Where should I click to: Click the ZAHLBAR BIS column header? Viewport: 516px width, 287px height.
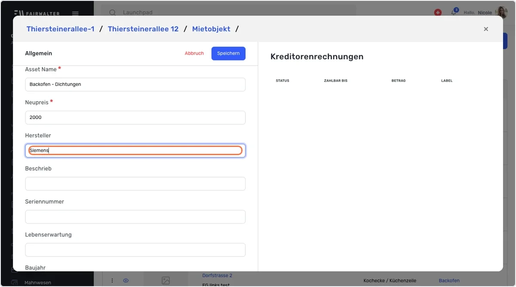pyautogui.click(x=335, y=81)
